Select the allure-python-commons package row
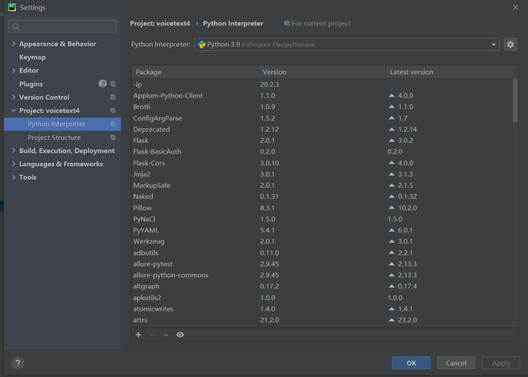The width and height of the screenshot is (528, 377). 322,275
